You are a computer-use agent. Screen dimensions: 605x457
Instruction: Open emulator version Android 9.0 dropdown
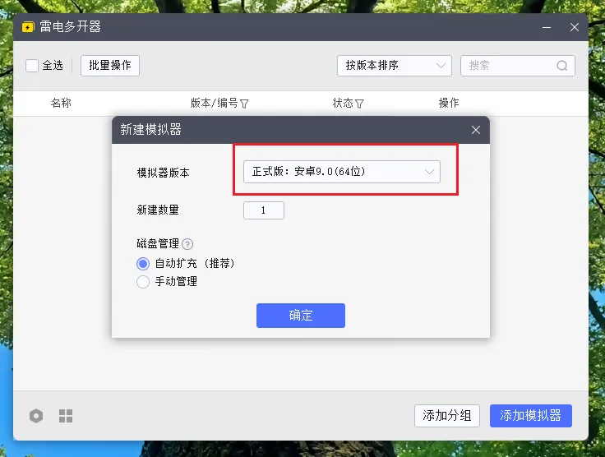tap(342, 172)
